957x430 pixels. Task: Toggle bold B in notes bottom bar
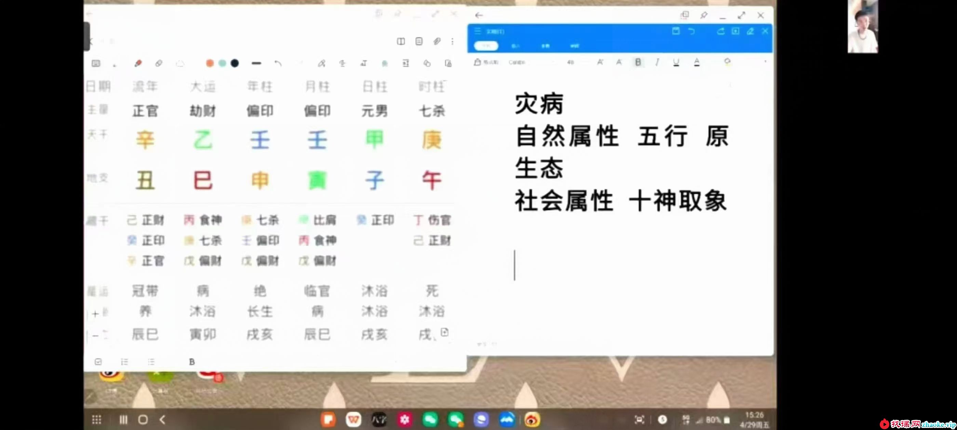pyautogui.click(x=192, y=362)
